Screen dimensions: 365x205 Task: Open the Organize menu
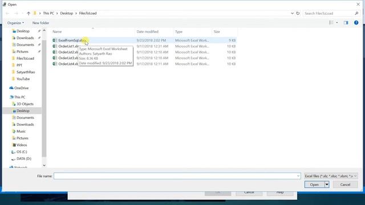tap(15, 23)
